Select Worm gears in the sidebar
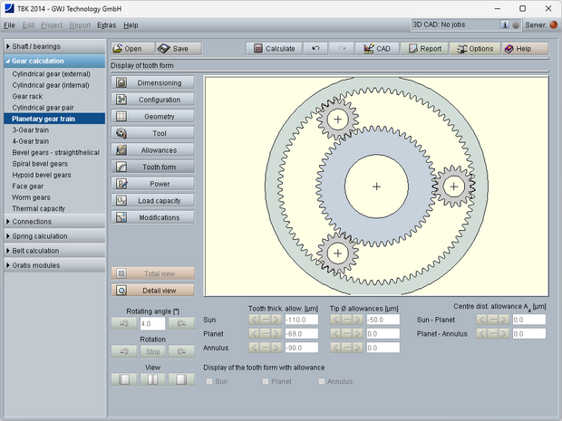Screen dimensions: 562x421 [31, 197]
